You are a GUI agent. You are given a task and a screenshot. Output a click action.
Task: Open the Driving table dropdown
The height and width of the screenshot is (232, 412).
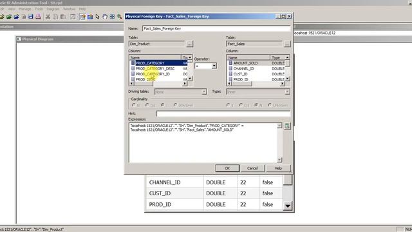tap(204, 92)
